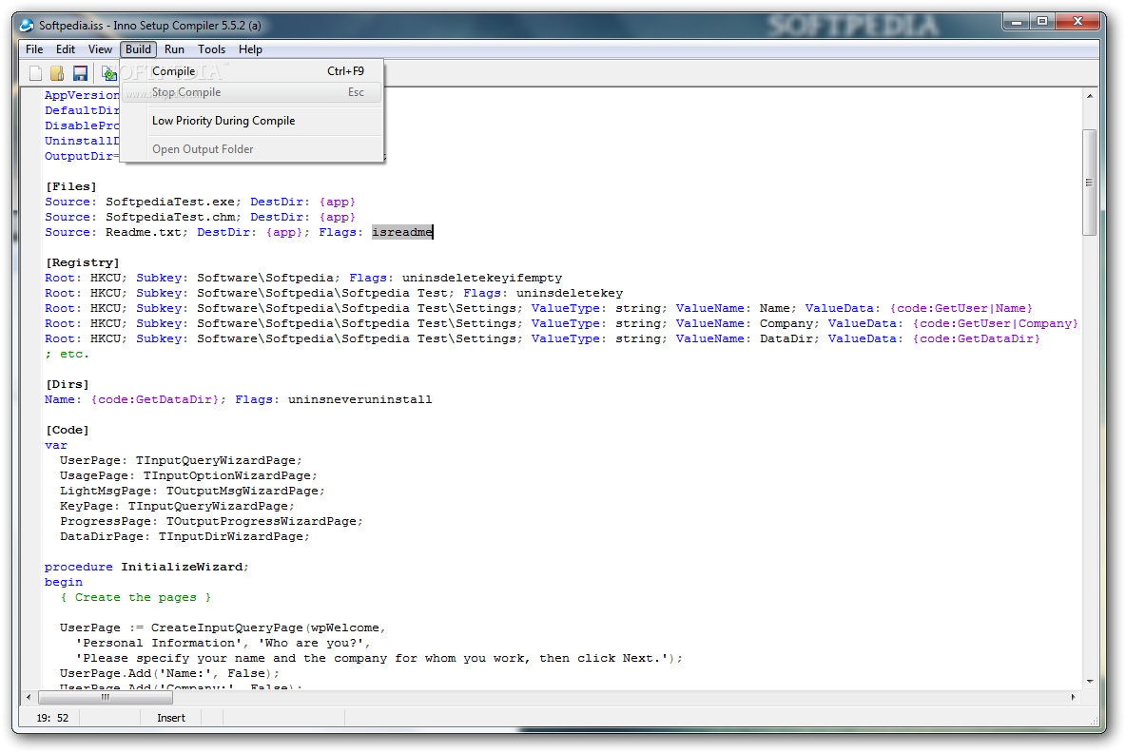Choose Compile from the Build menu
The image size is (1126, 753).
coord(252,71)
